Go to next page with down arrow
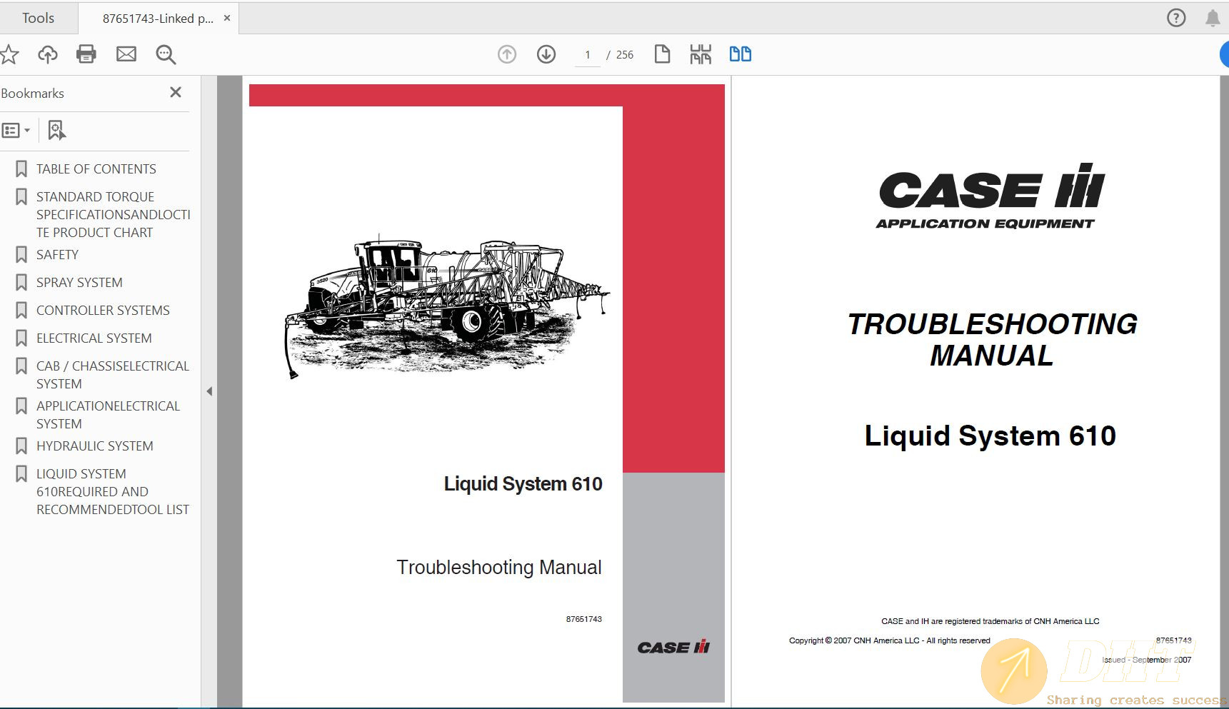 click(546, 54)
